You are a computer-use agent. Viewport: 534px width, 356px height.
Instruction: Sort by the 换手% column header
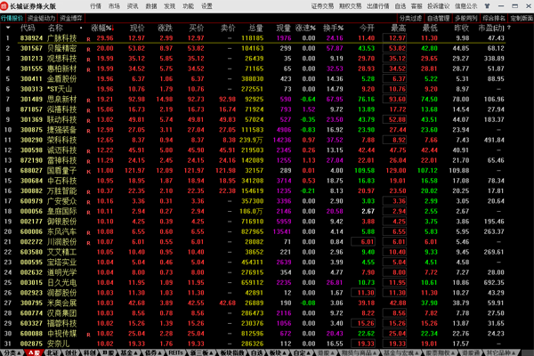(334, 28)
